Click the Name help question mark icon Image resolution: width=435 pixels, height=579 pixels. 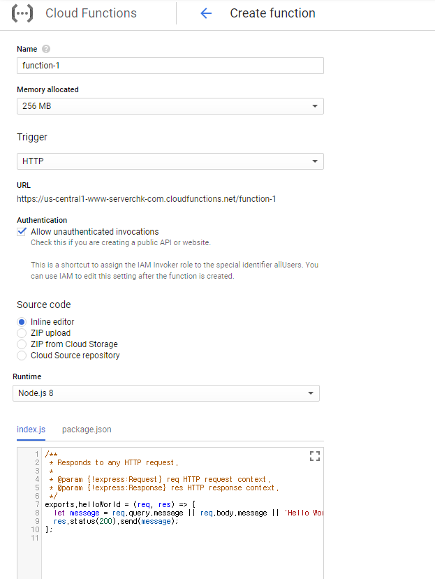tap(46, 49)
